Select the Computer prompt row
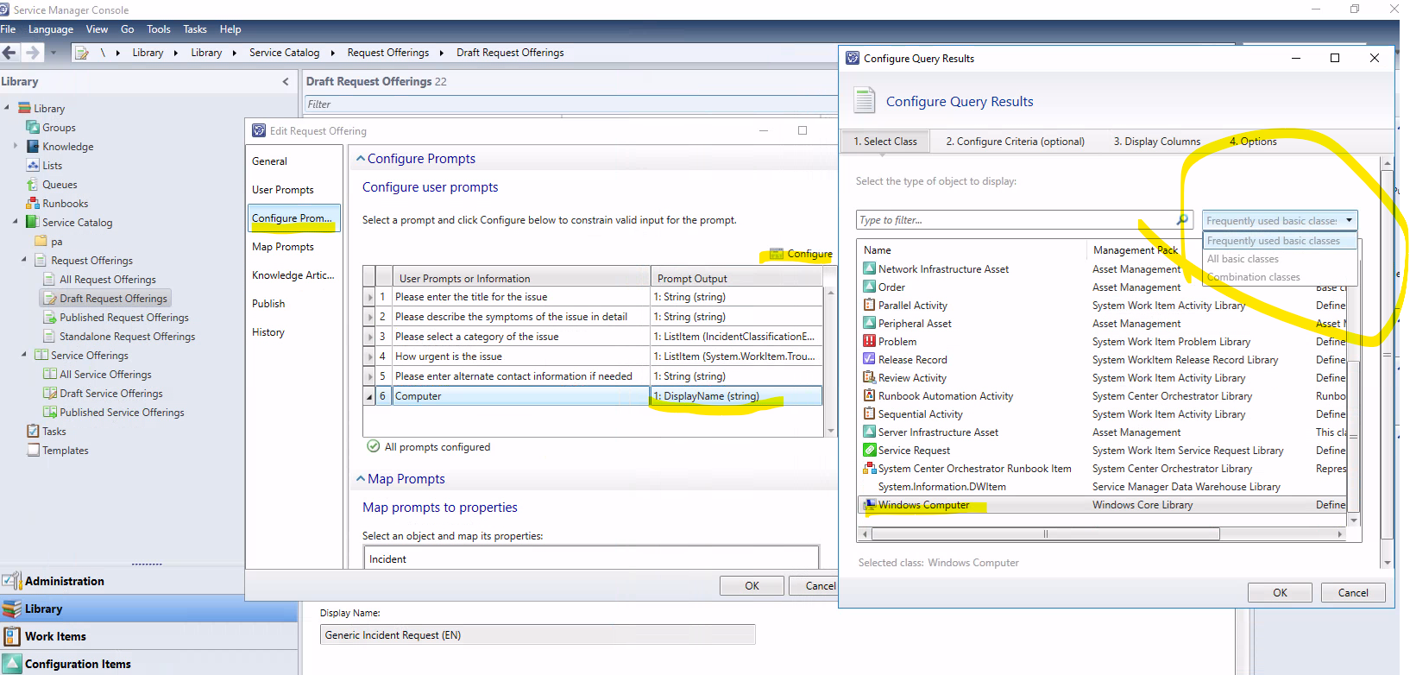Screen dimensions: 1410x675 [592, 395]
